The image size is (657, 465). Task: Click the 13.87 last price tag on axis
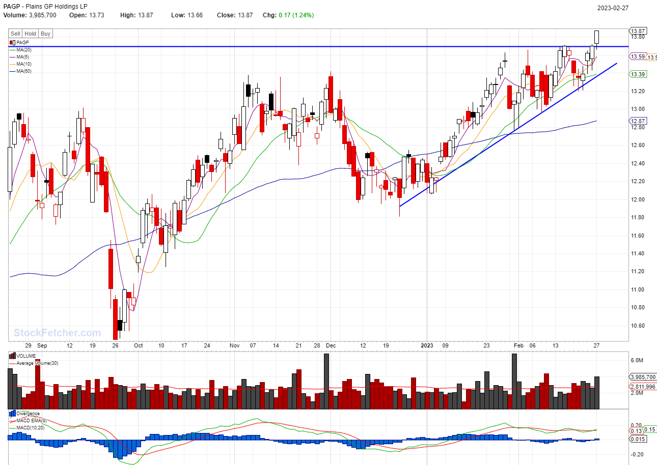click(638, 31)
